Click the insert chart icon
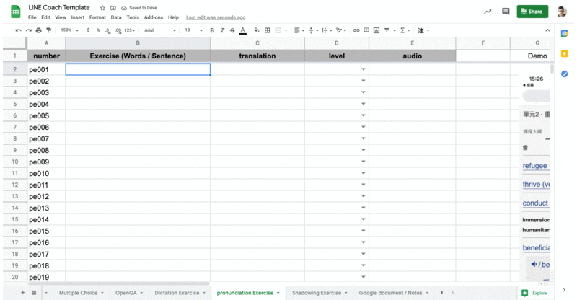 376,30
